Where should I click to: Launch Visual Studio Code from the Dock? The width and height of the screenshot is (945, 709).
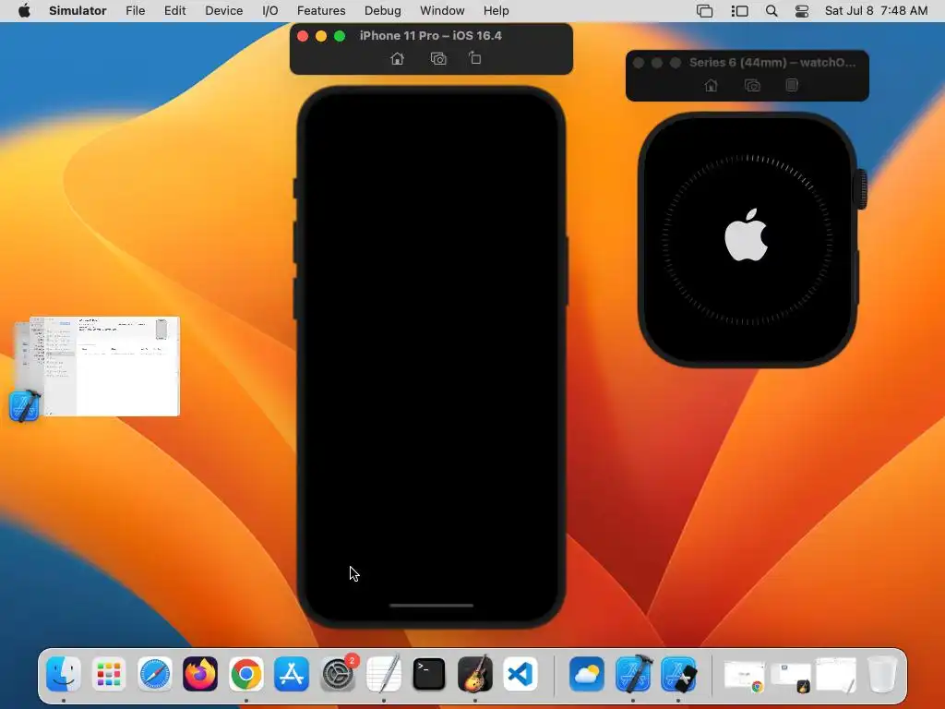(x=520, y=673)
